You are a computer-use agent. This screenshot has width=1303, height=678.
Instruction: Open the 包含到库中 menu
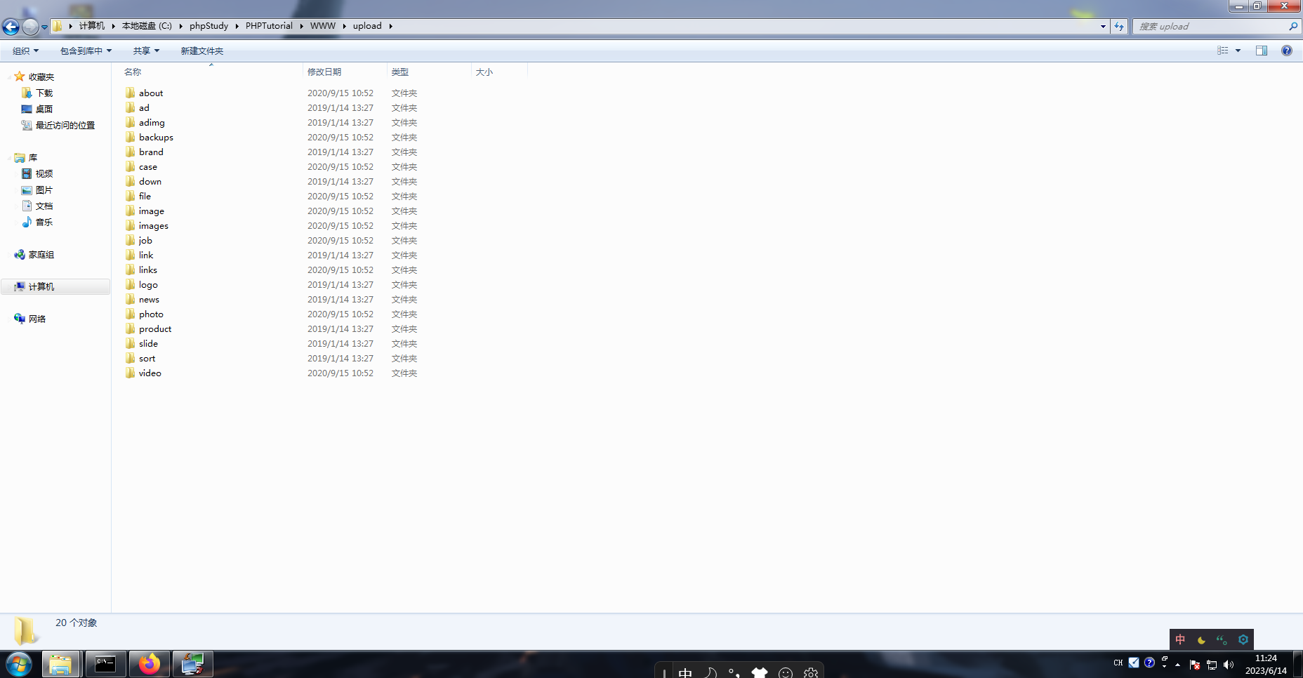click(x=84, y=50)
